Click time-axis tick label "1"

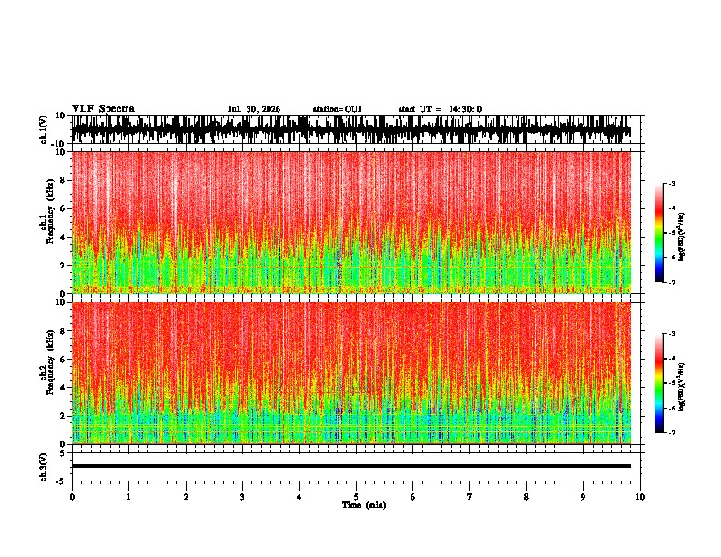pyautogui.click(x=128, y=497)
